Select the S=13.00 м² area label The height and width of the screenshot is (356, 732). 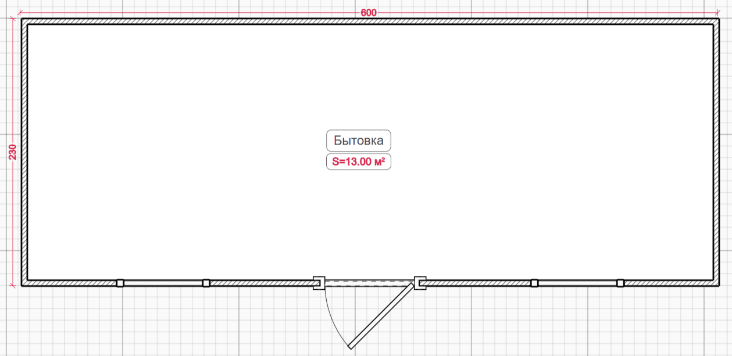tap(358, 162)
